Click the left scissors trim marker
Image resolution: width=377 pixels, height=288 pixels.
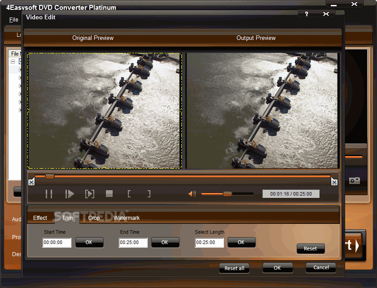point(31,182)
